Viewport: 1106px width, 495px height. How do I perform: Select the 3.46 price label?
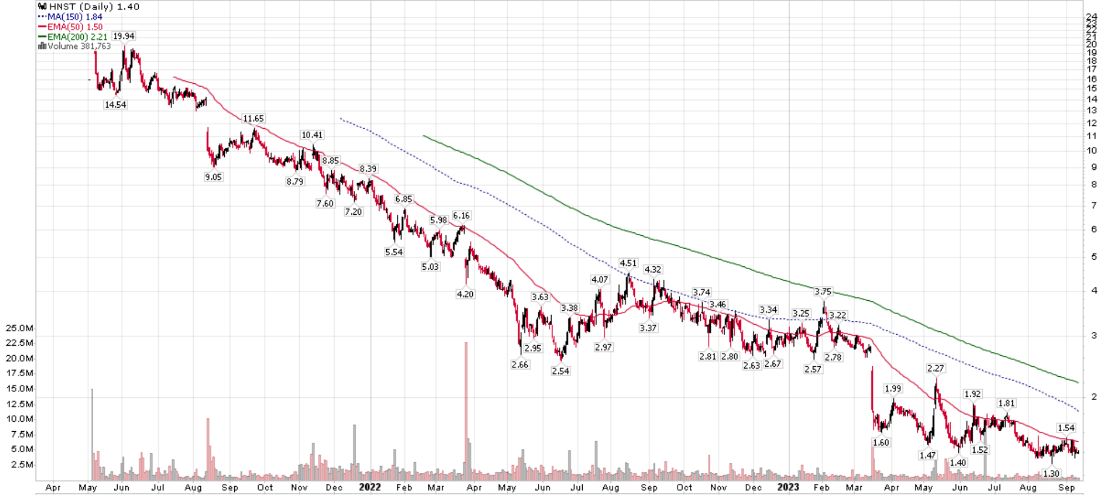tap(717, 304)
